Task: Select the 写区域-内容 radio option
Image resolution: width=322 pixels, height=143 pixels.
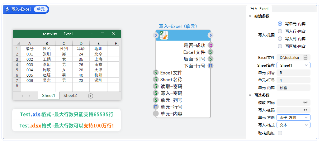Action: click(x=280, y=46)
